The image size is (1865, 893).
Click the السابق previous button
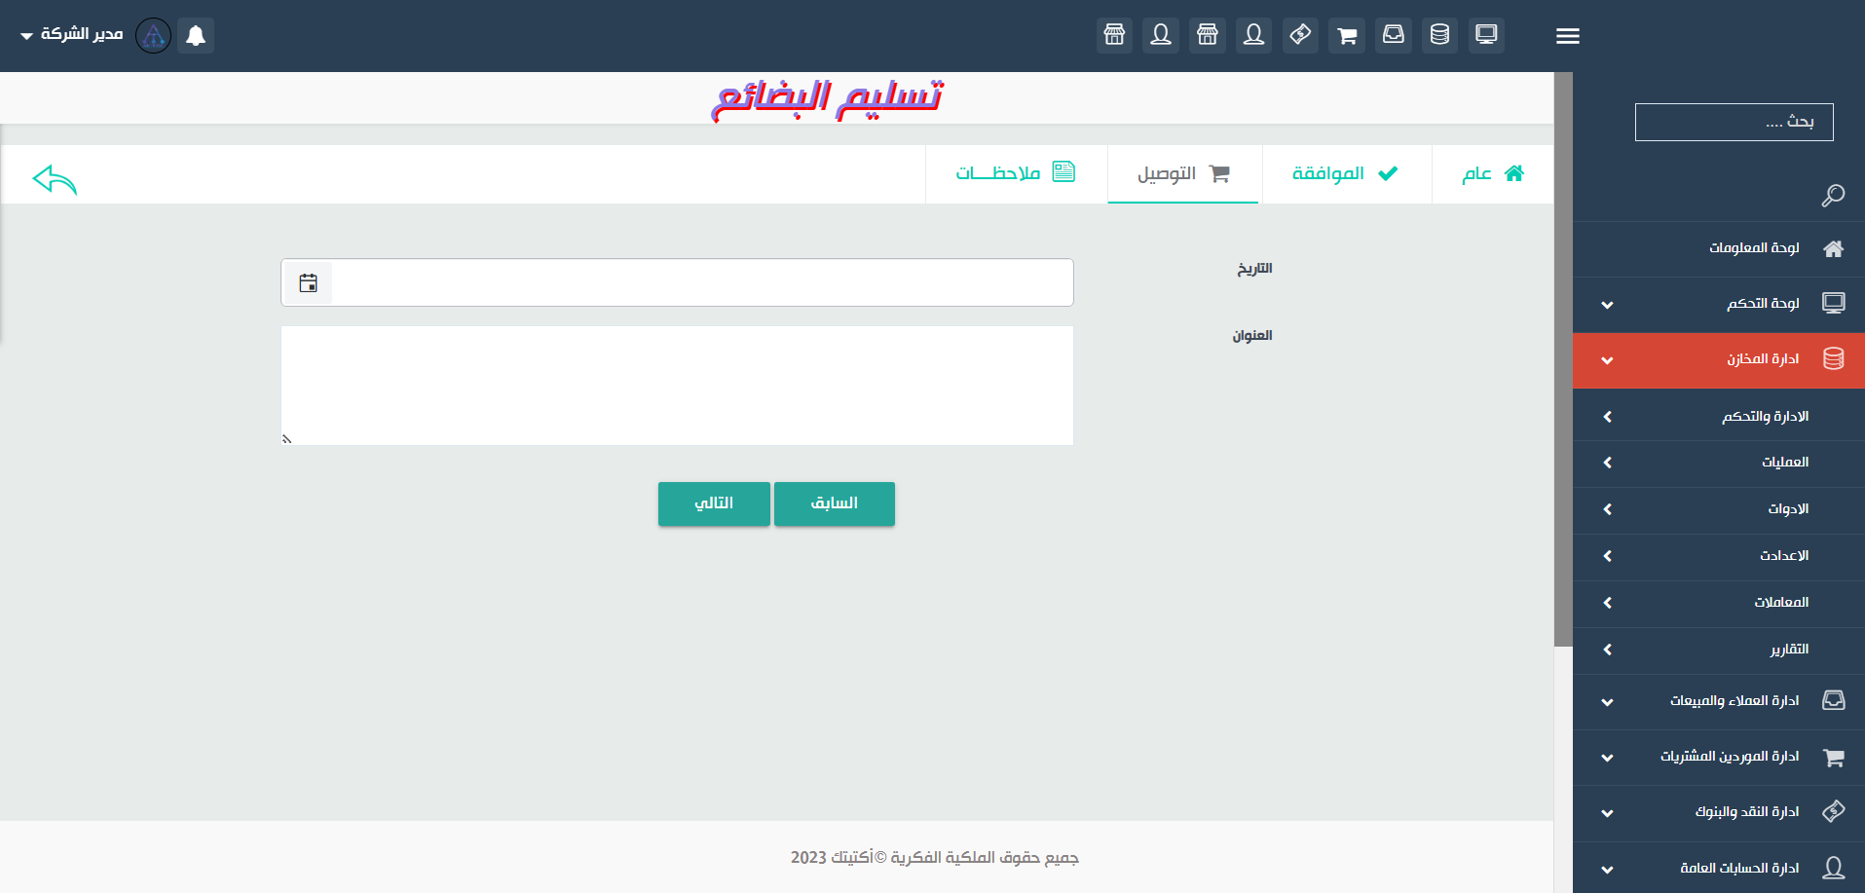(x=835, y=503)
